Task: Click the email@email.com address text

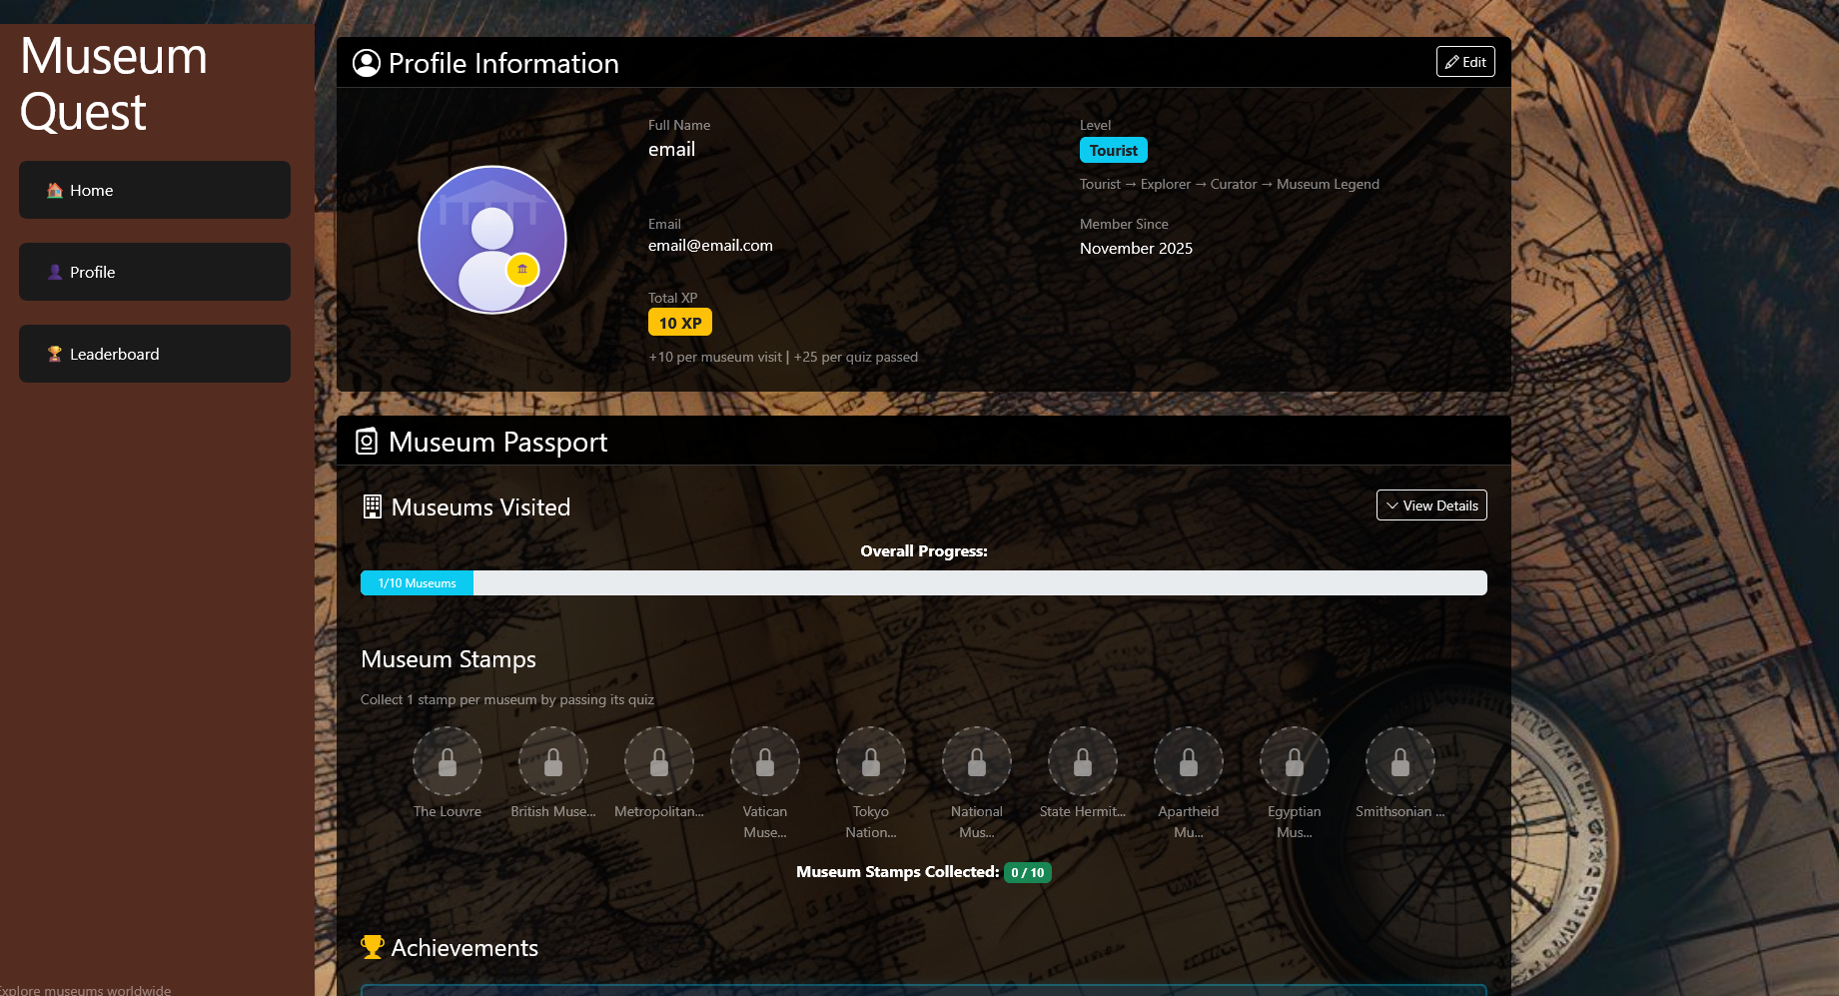Action: point(710,246)
